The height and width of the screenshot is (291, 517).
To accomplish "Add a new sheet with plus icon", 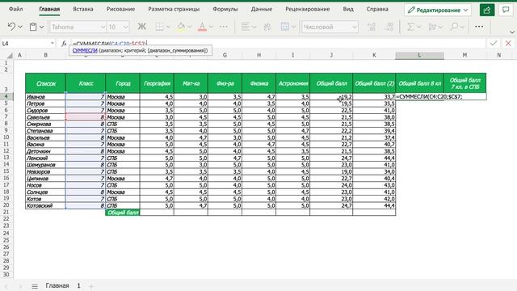I will [91, 286].
